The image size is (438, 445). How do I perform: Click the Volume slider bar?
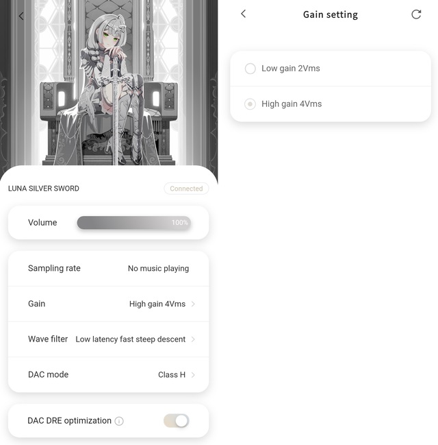coord(133,222)
